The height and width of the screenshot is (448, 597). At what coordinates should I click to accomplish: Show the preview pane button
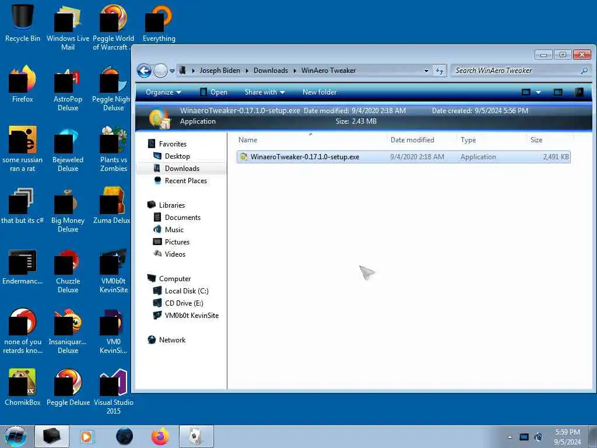(558, 92)
